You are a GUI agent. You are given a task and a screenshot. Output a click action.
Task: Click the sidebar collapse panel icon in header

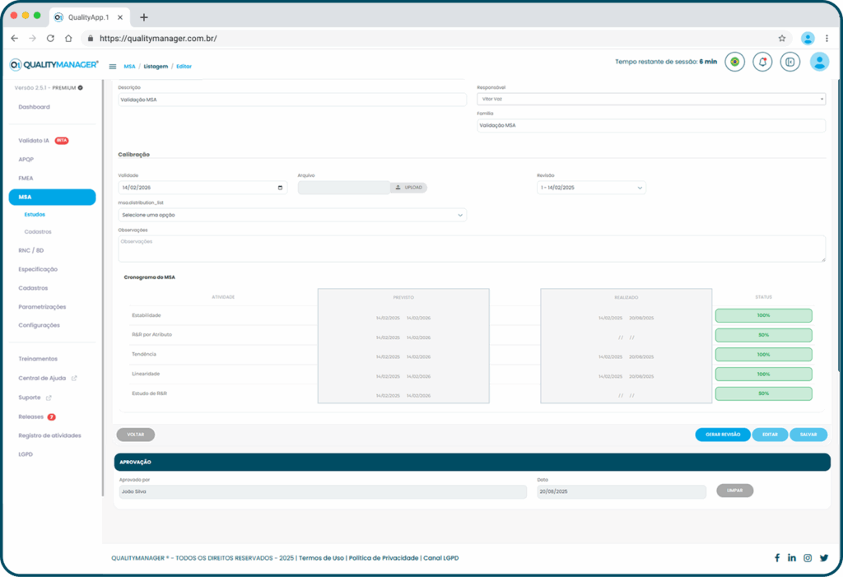pyautogui.click(x=789, y=62)
